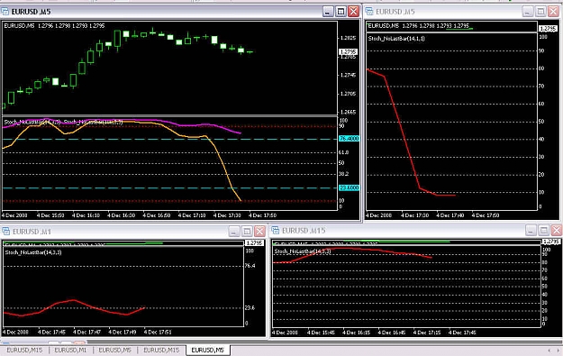Maximize the active EURUSD,M5 chart window
Screen dimensions: 563x356
pos(341,12)
